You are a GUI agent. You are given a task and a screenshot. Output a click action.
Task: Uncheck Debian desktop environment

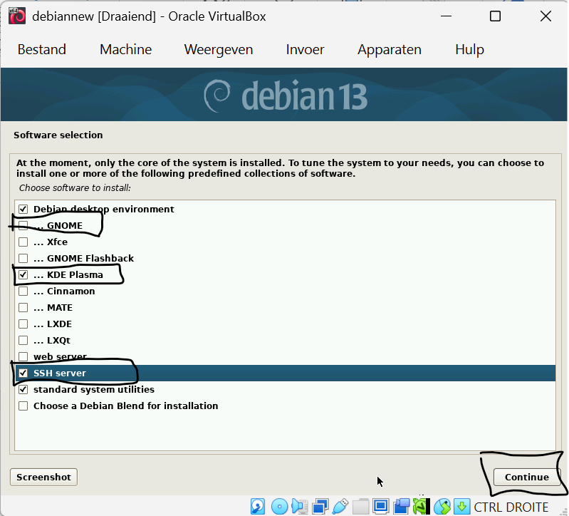point(24,209)
